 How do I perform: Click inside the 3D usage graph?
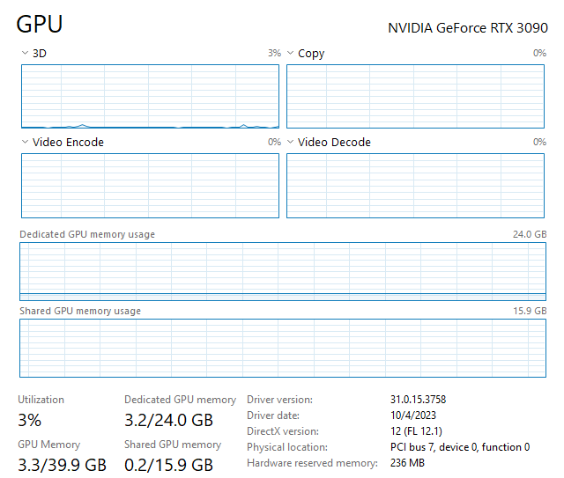coord(150,96)
